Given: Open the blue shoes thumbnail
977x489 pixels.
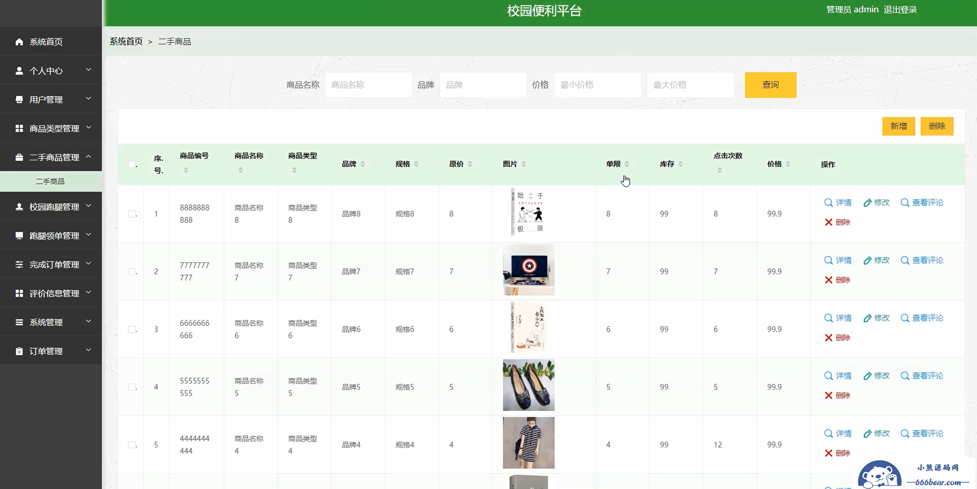Looking at the screenshot, I should pyautogui.click(x=528, y=385).
